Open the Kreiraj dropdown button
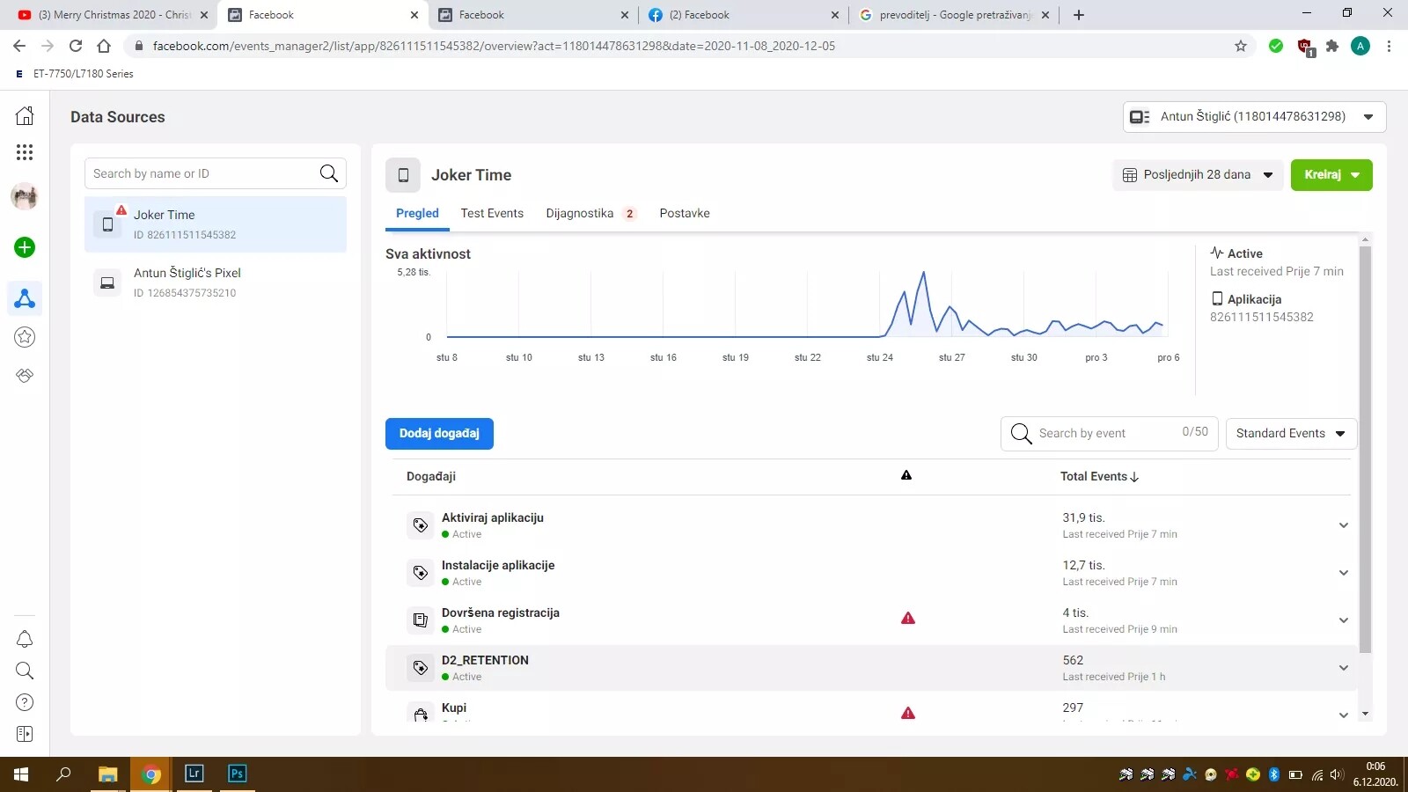Viewport: 1408px width, 792px height. tap(1331, 175)
